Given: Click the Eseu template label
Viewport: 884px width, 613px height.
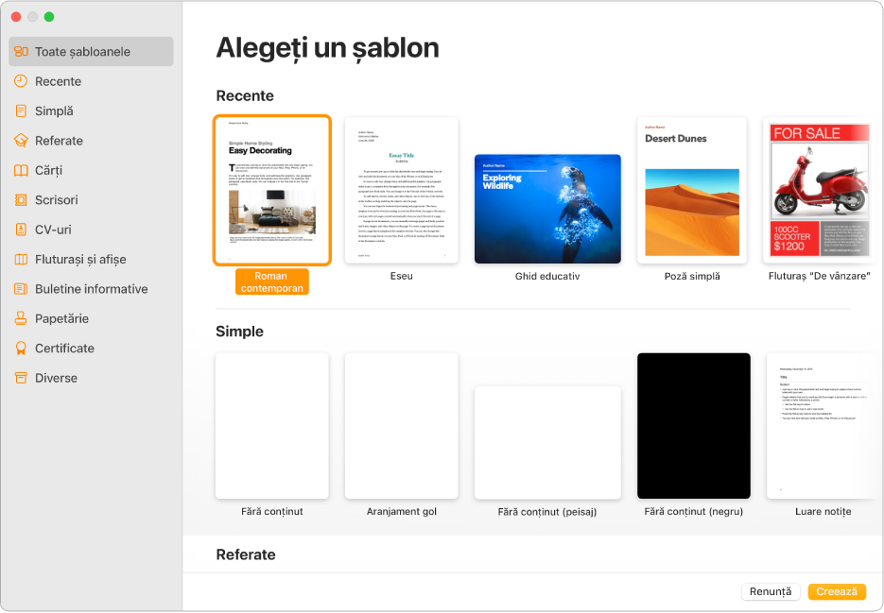Looking at the screenshot, I should pyautogui.click(x=402, y=276).
